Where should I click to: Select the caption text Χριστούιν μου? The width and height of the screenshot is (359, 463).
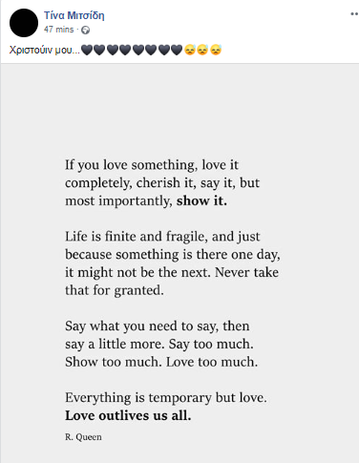click(x=45, y=51)
